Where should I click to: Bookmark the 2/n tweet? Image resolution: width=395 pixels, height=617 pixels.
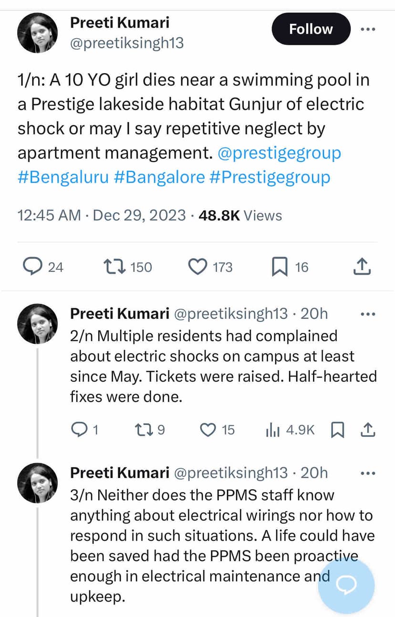[337, 430]
